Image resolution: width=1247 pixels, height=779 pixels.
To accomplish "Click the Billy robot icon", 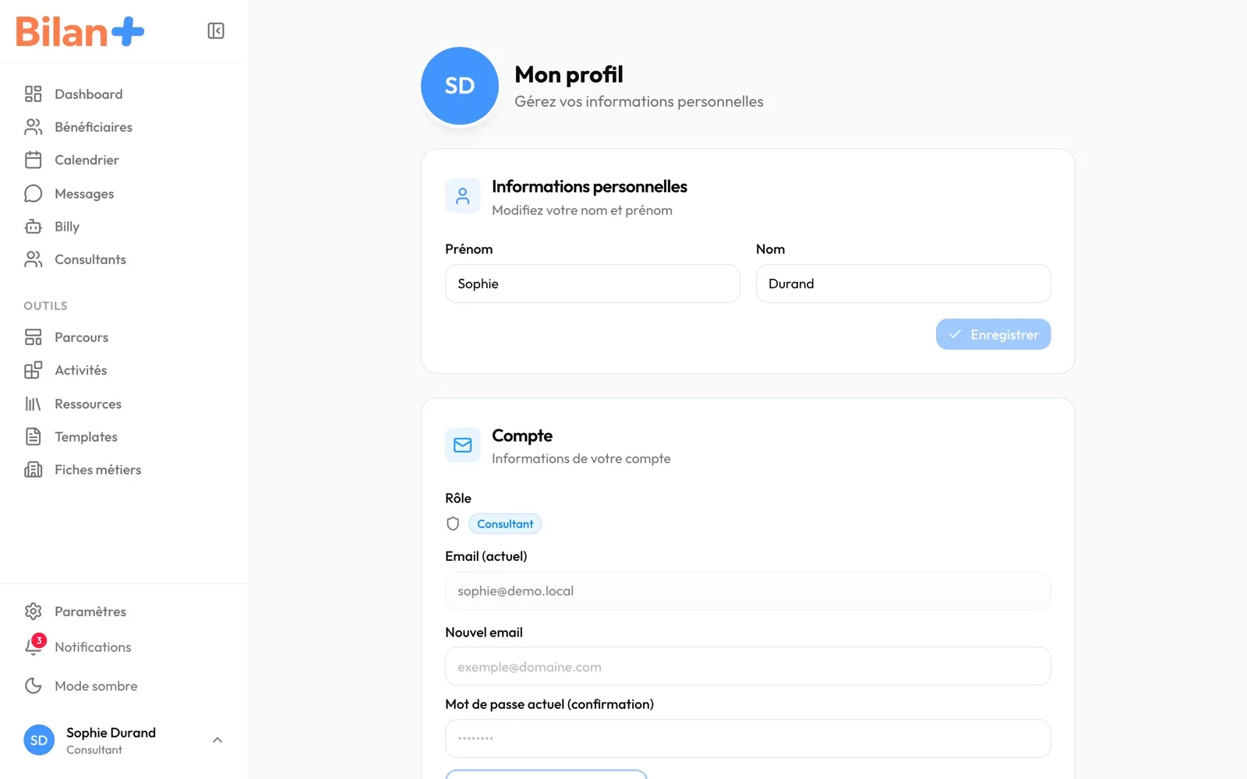I will (x=33, y=227).
